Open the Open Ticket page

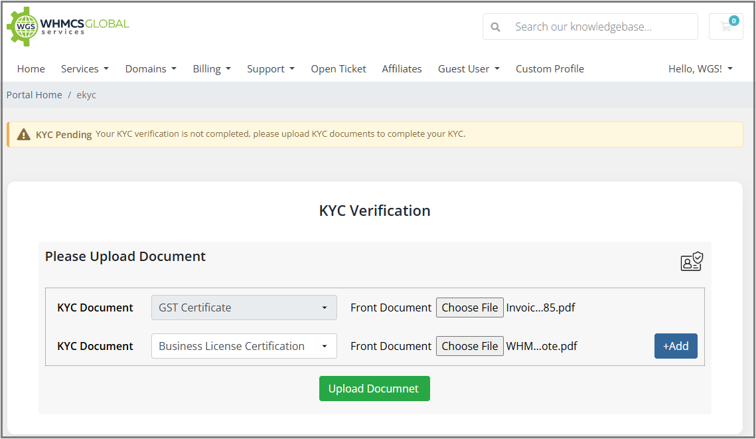coord(339,69)
